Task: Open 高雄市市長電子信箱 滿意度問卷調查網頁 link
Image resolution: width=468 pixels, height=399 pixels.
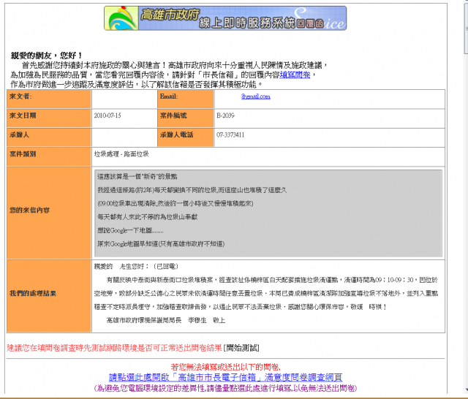Action: click(x=225, y=378)
